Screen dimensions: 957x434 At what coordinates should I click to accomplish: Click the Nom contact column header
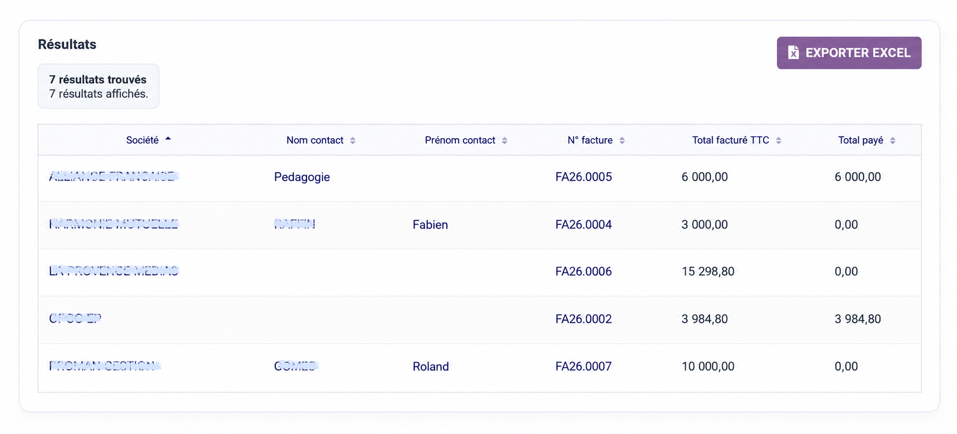tap(315, 140)
